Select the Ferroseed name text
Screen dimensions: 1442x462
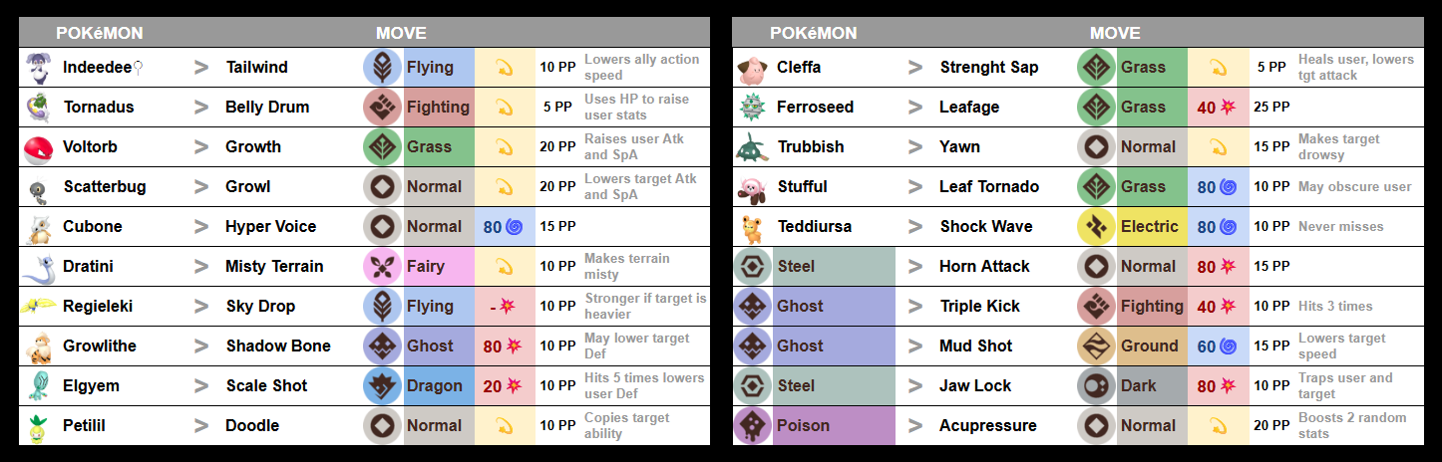816,108
